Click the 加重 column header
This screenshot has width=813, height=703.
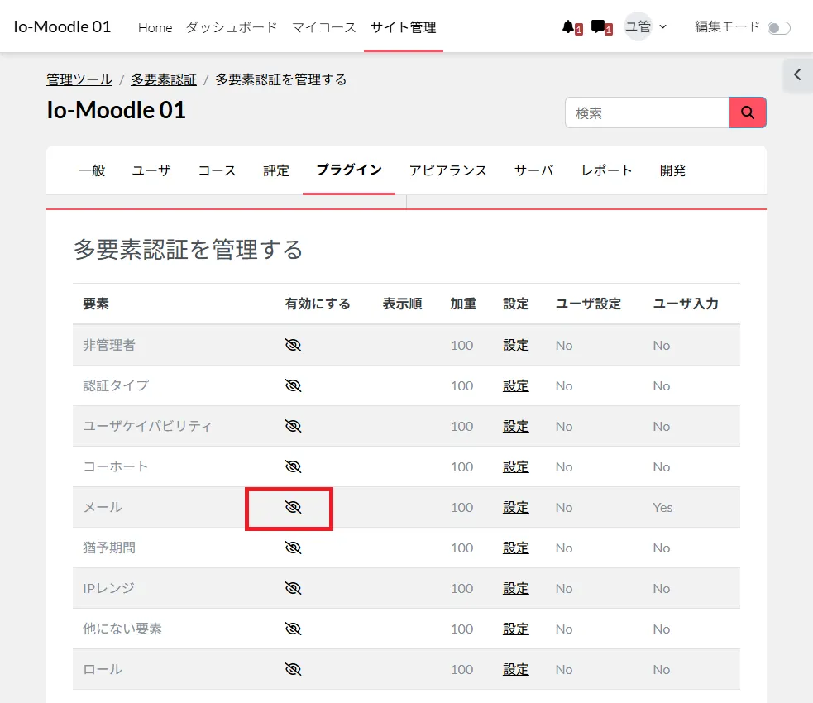(x=463, y=304)
